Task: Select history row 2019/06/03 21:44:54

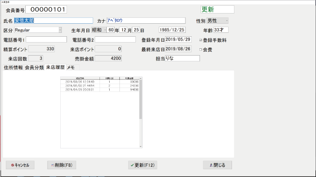Action: click(100, 86)
